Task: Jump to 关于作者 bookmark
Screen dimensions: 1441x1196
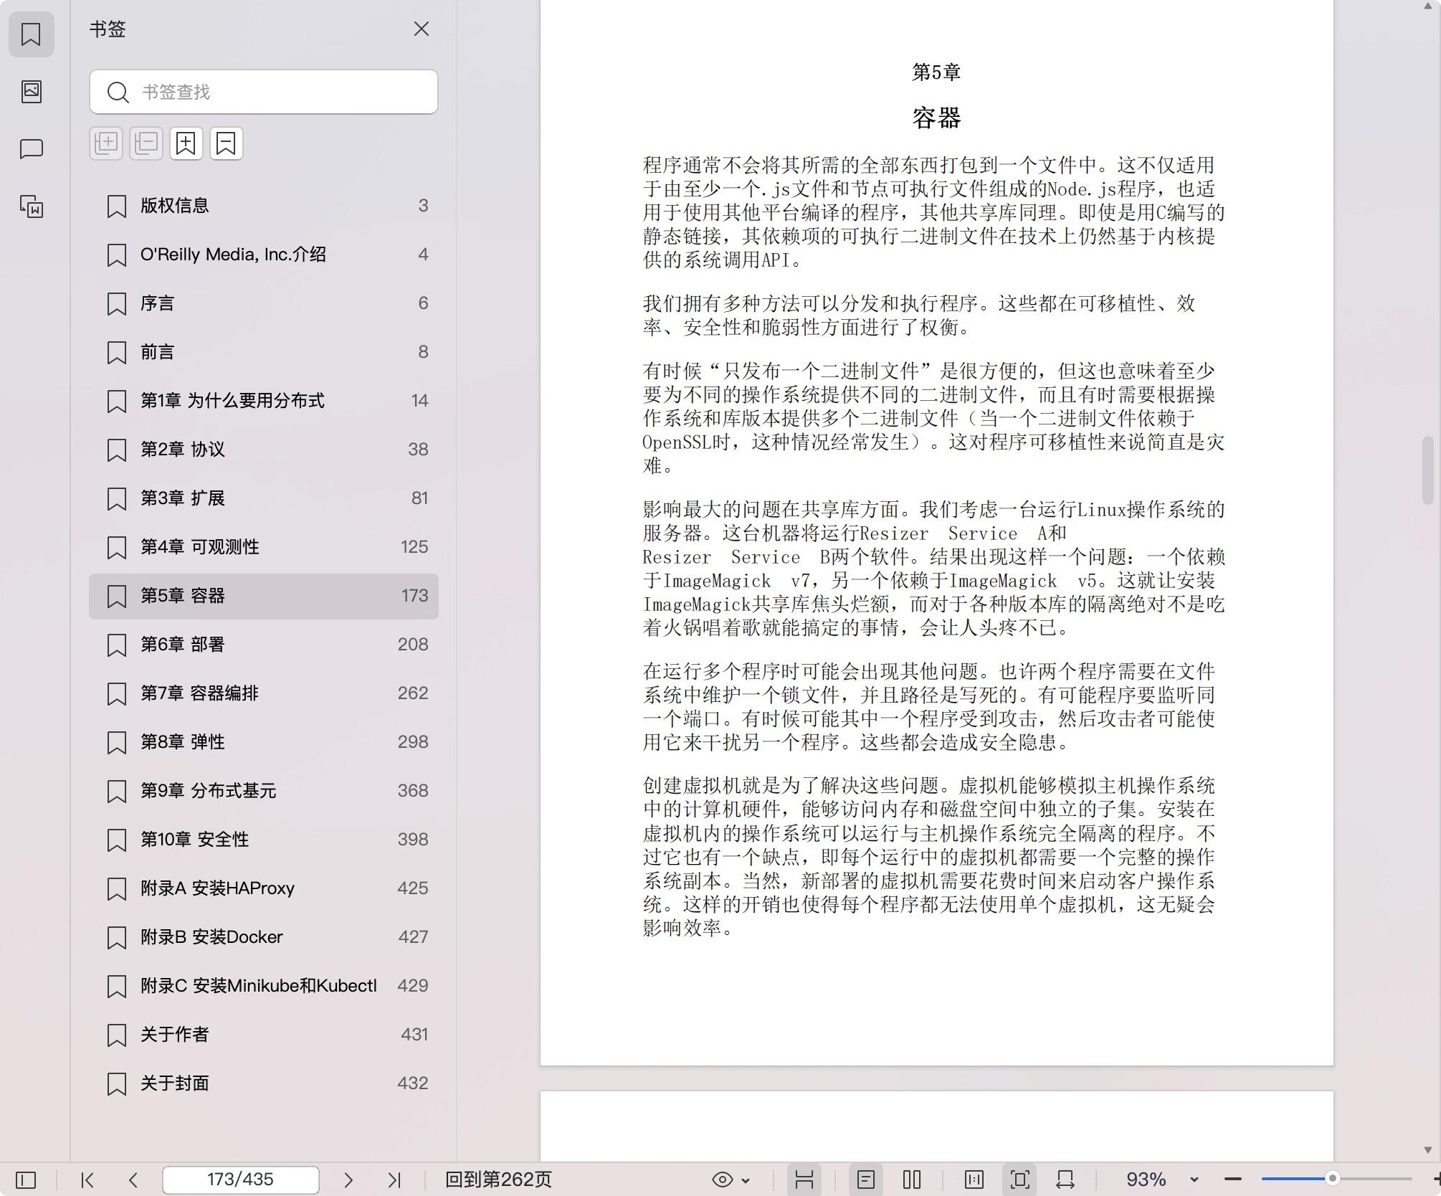Action: 264,1035
